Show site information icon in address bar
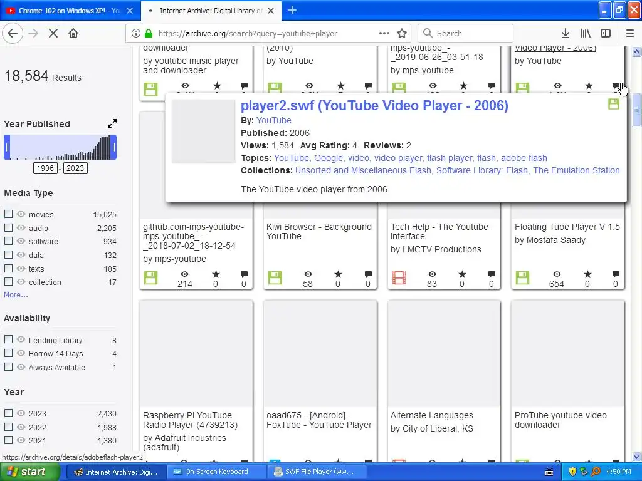Viewport: 642px width, 481px height. [x=135, y=33]
